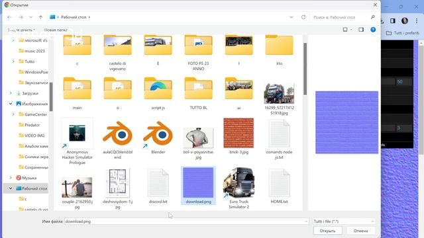Screen dimensions: 424x238
Task: Select the main folder
Action: pos(77,94)
